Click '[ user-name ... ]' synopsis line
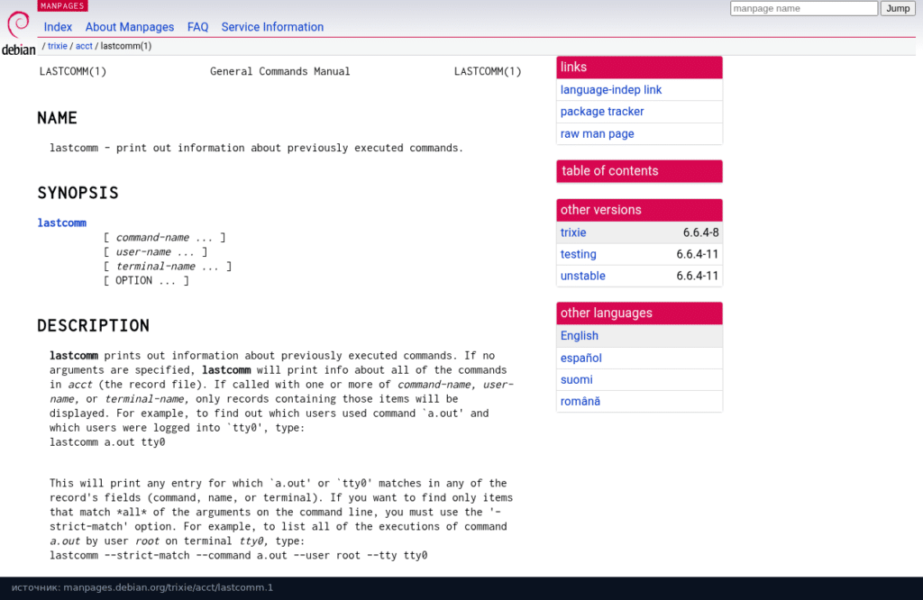The height and width of the screenshot is (600, 923). pos(155,251)
